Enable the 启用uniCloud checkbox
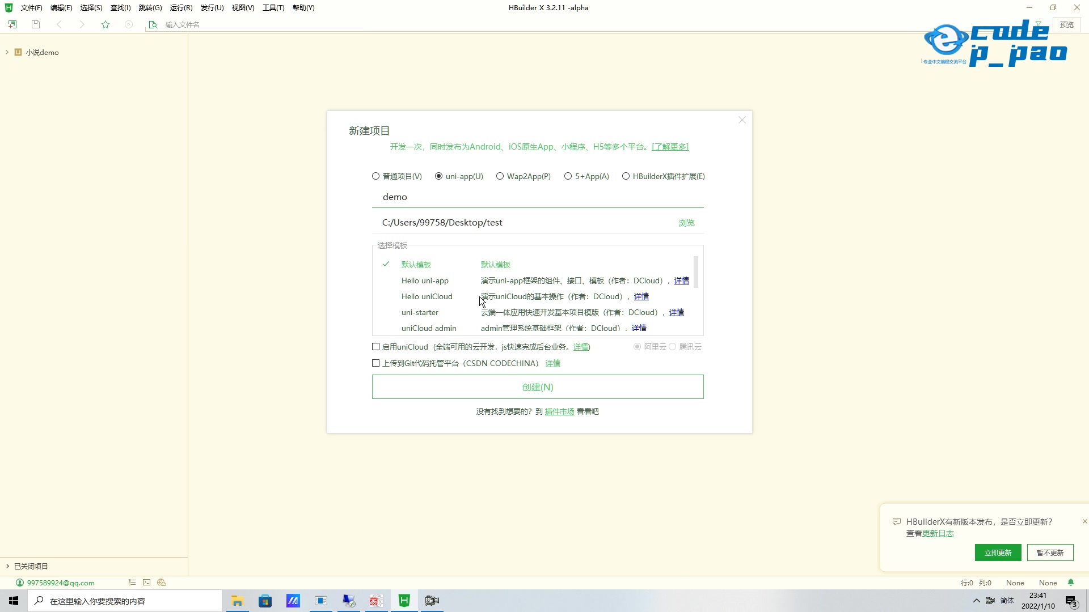1089x612 pixels. (x=375, y=347)
